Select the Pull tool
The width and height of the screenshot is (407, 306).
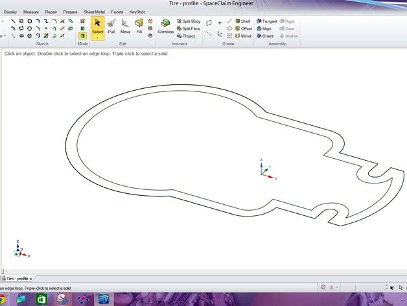click(x=111, y=25)
